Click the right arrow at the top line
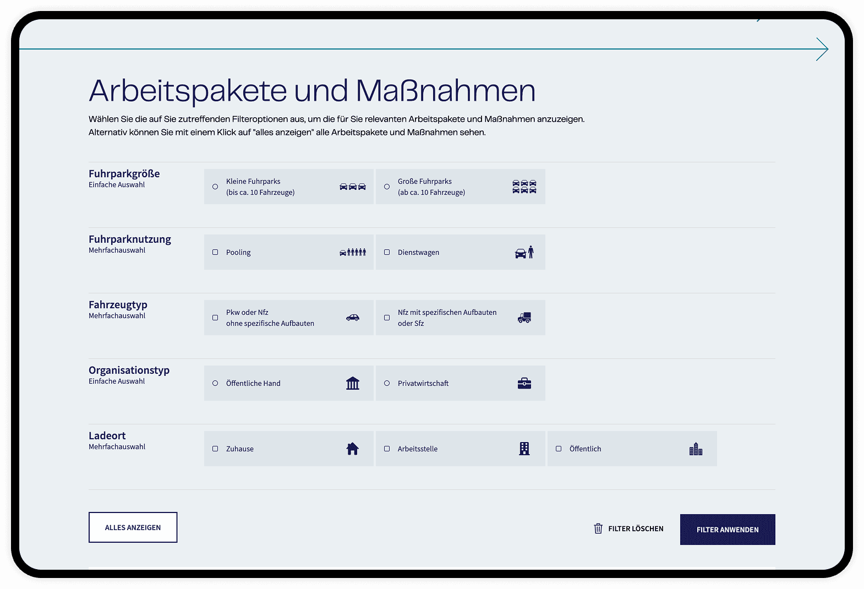Viewport: 864px width, 589px height. pyautogui.click(x=822, y=49)
